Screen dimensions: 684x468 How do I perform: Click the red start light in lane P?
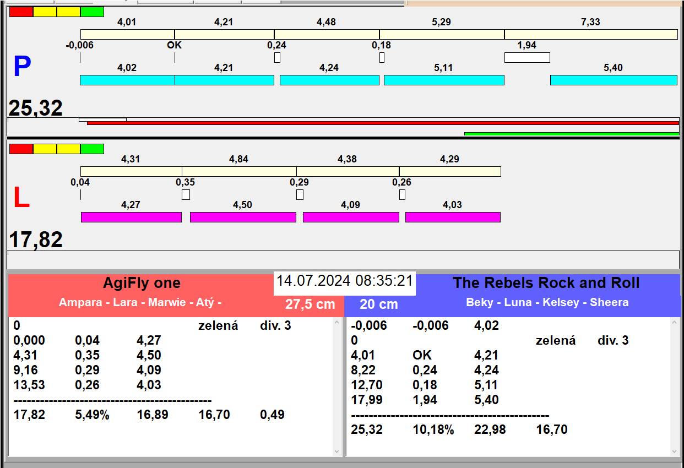[21, 12]
